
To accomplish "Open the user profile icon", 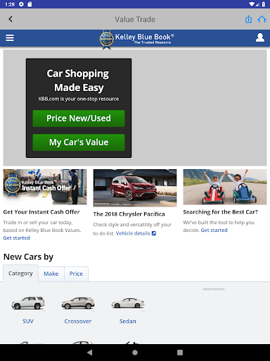I will tap(260, 37).
